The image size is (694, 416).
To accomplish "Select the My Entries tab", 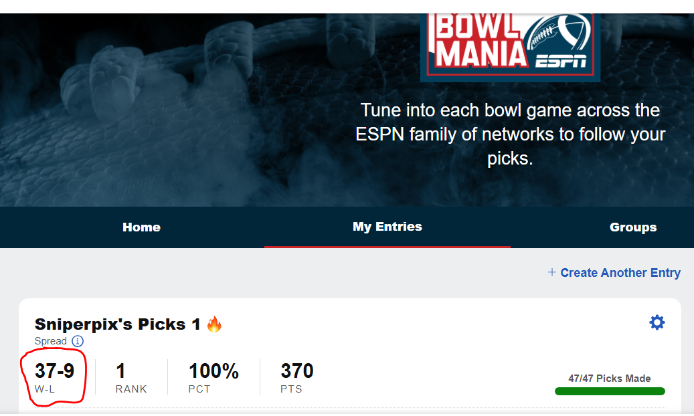I will 387,227.
